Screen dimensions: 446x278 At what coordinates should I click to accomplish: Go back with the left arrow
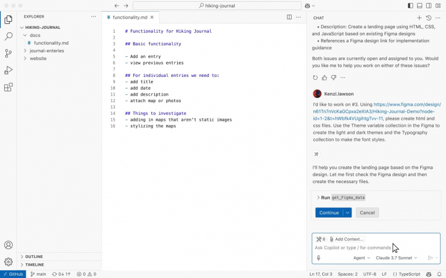tap(117, 6)
